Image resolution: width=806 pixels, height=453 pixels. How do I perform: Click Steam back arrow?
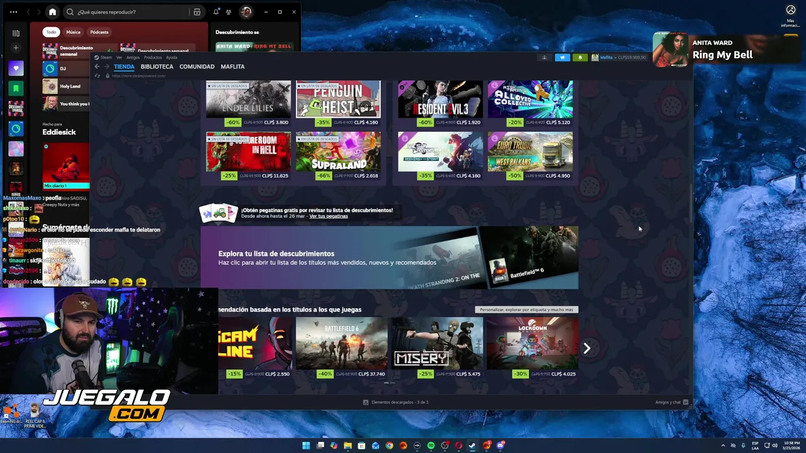click(97, 67)
